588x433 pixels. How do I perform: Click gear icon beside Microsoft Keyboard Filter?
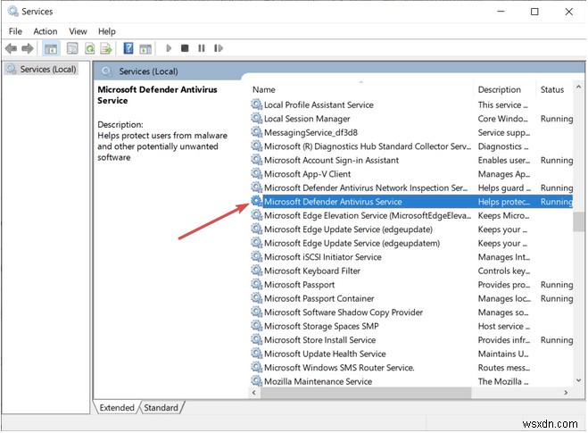(x=256, y=271)
